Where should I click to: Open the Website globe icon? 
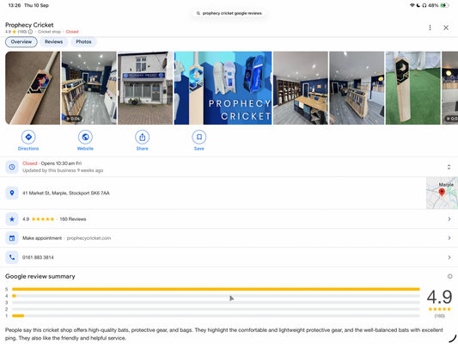coord(85,137)
